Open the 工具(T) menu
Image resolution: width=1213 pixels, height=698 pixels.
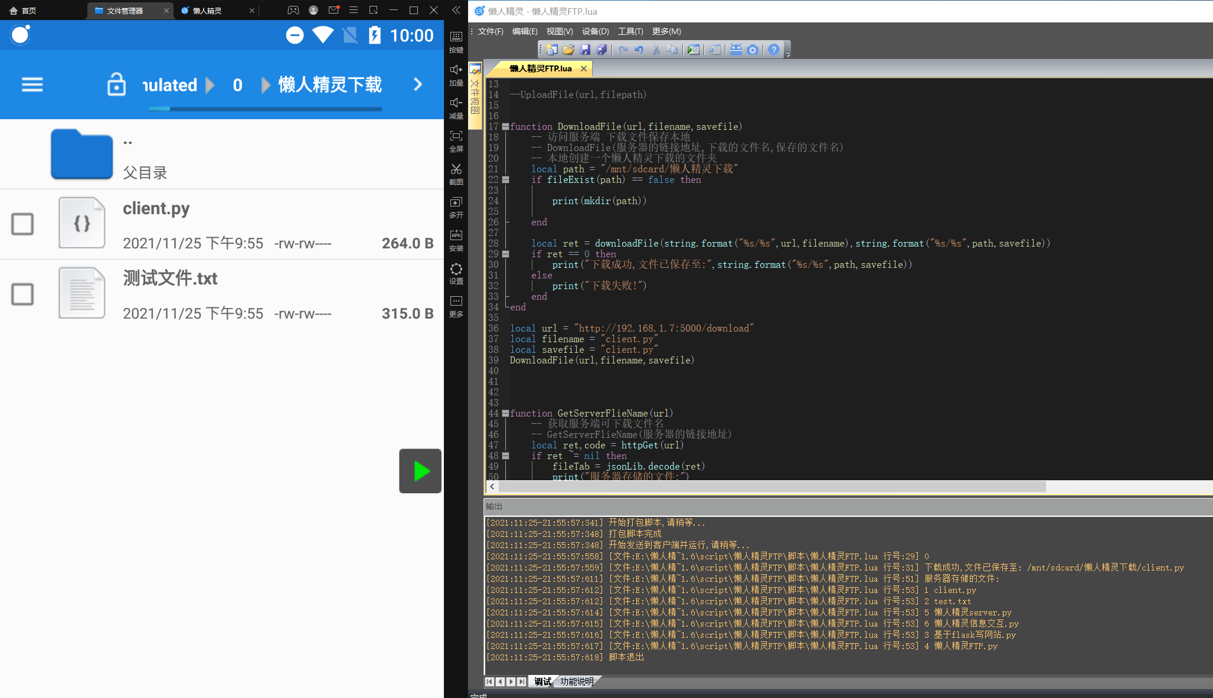click(x=630, y=31)
